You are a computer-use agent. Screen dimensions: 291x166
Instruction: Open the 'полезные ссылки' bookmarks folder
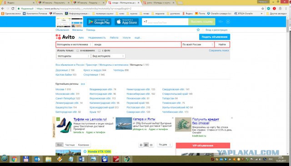point(103,14)
